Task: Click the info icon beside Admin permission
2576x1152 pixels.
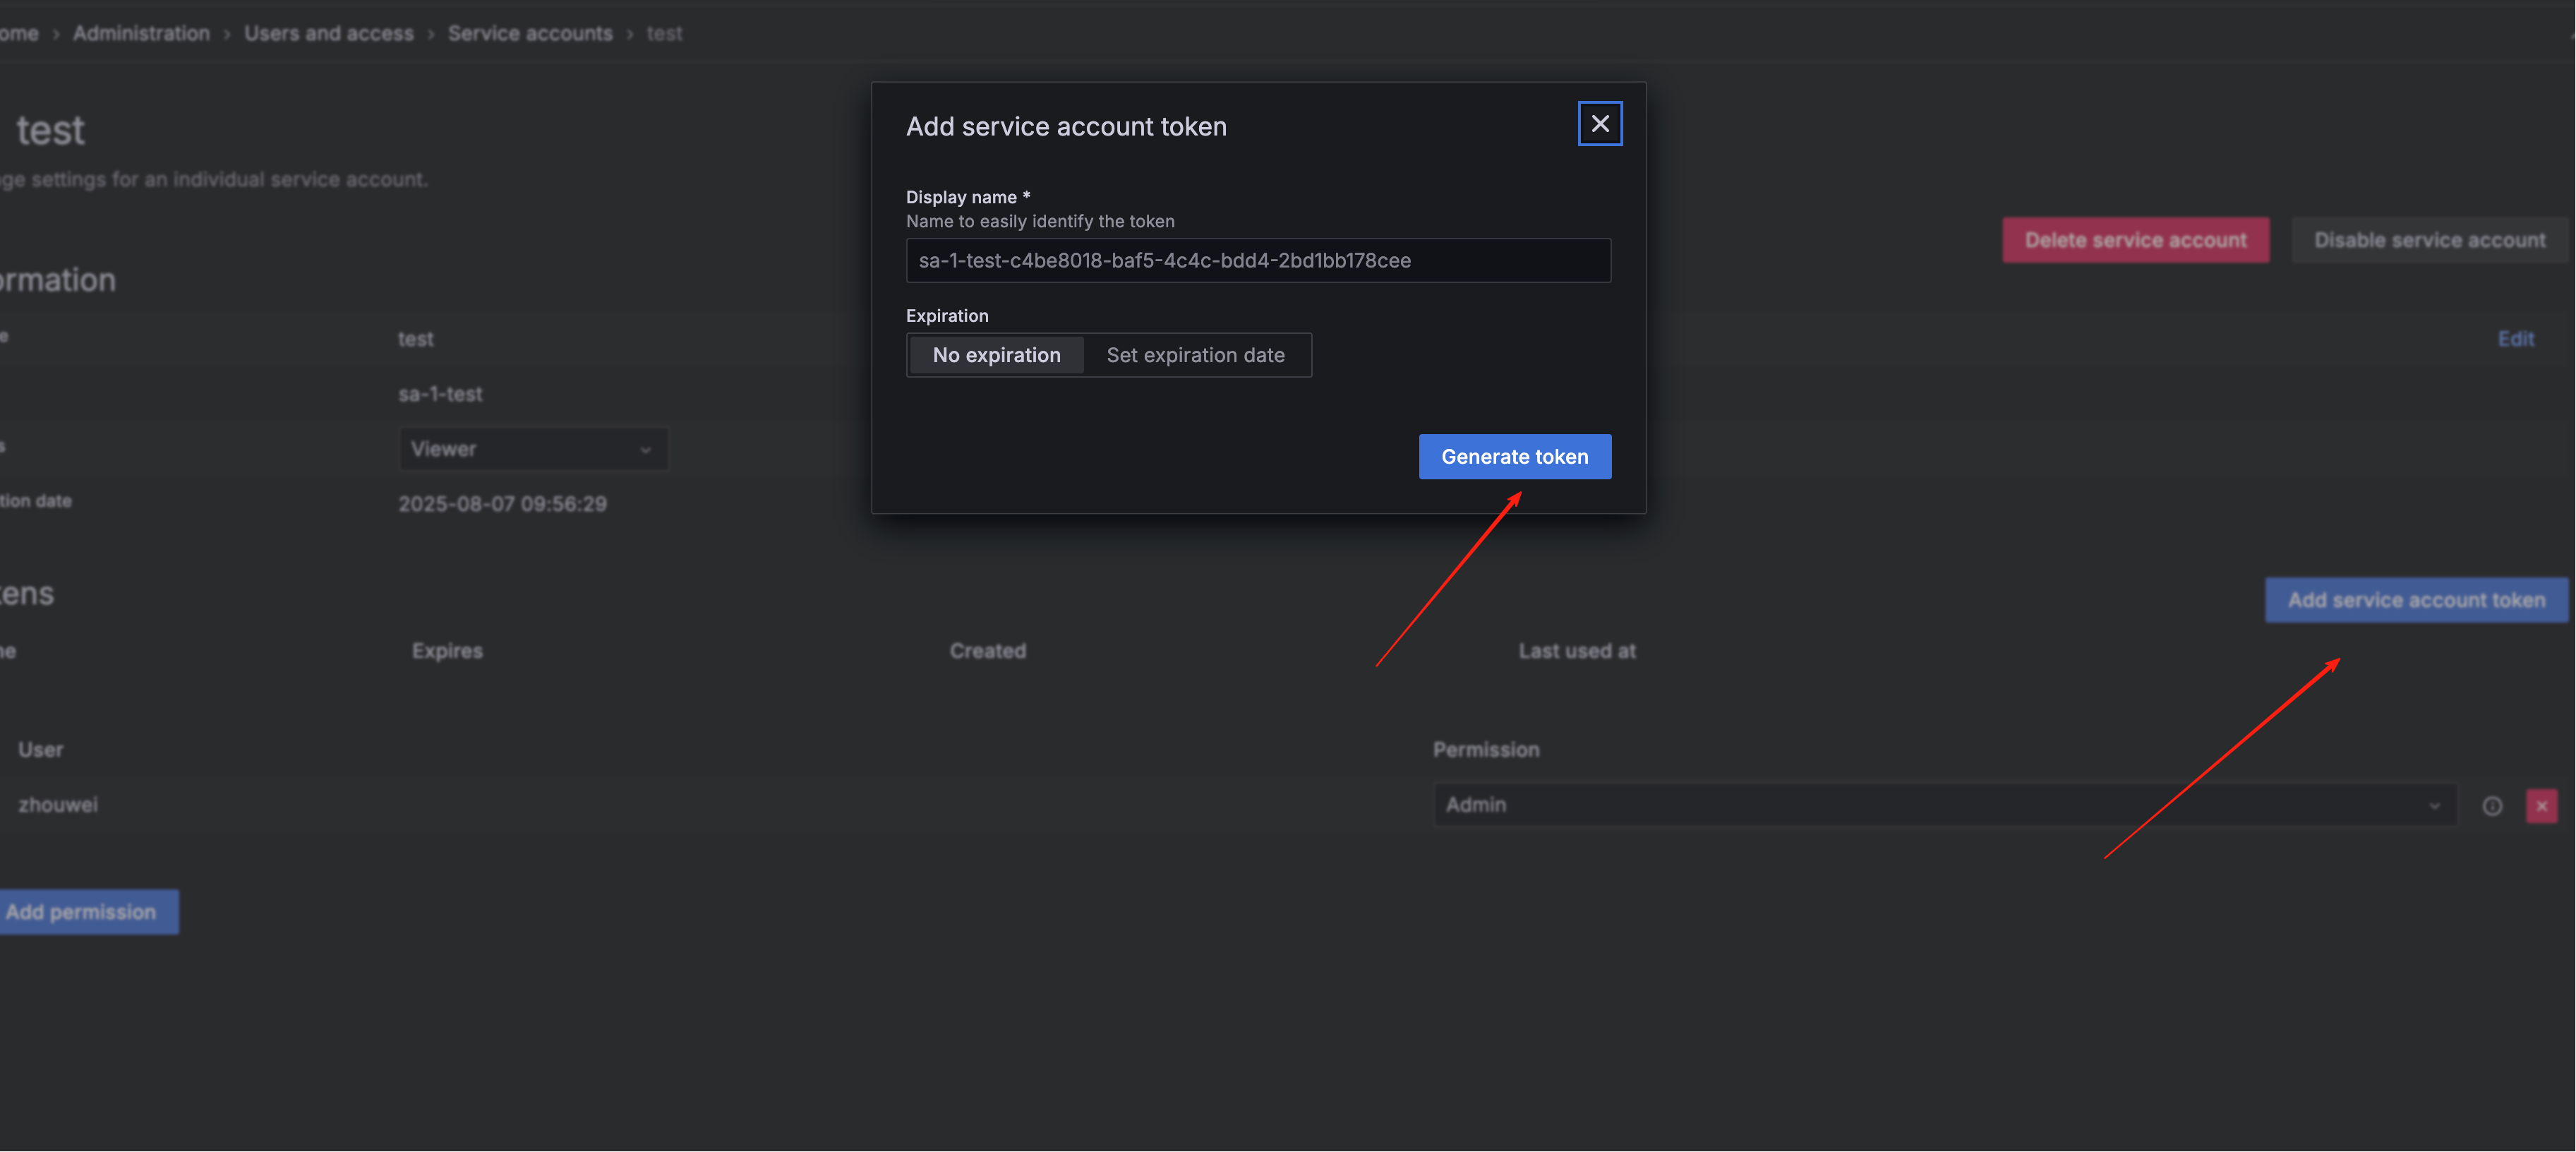Action: coord(2492,806)
